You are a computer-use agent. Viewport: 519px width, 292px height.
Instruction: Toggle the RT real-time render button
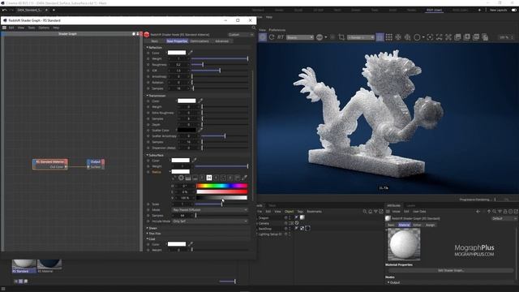[281, 37]
